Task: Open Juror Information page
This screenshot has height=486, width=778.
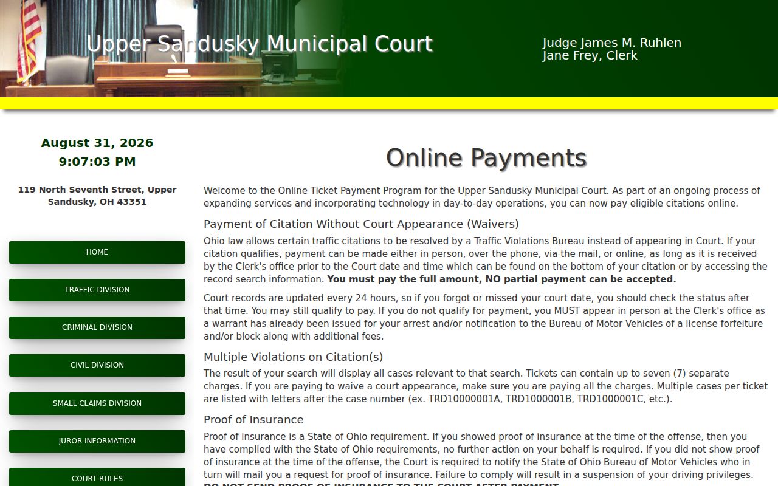Action: 97,441
